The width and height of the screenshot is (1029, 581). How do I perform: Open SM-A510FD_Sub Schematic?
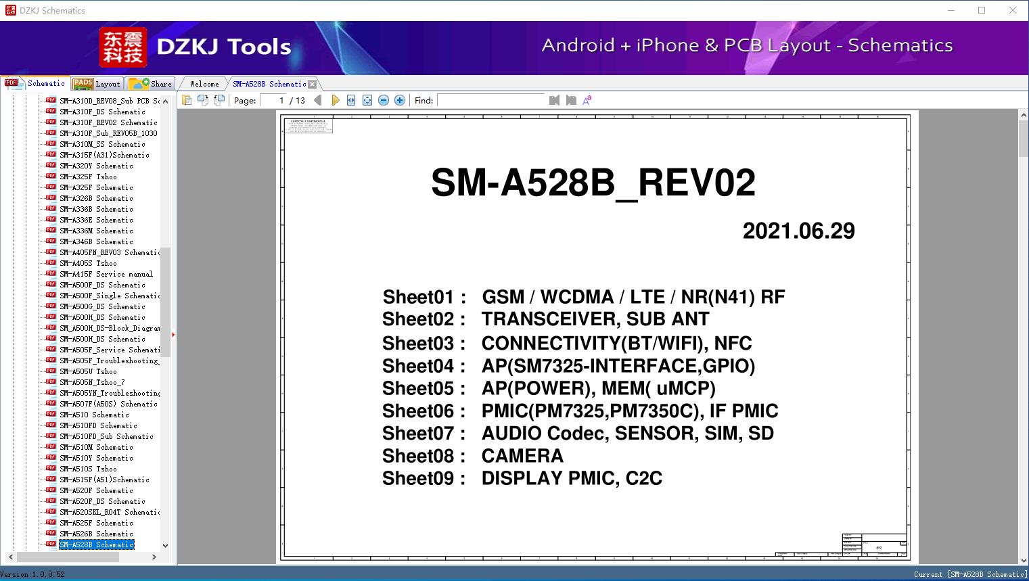tap(106, 436)
